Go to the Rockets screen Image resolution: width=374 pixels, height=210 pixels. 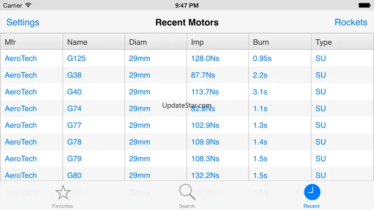tap(351, 22)
